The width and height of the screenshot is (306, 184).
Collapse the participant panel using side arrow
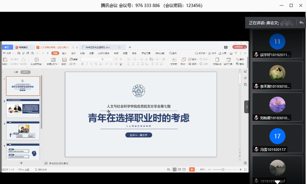tap(247, 107)
